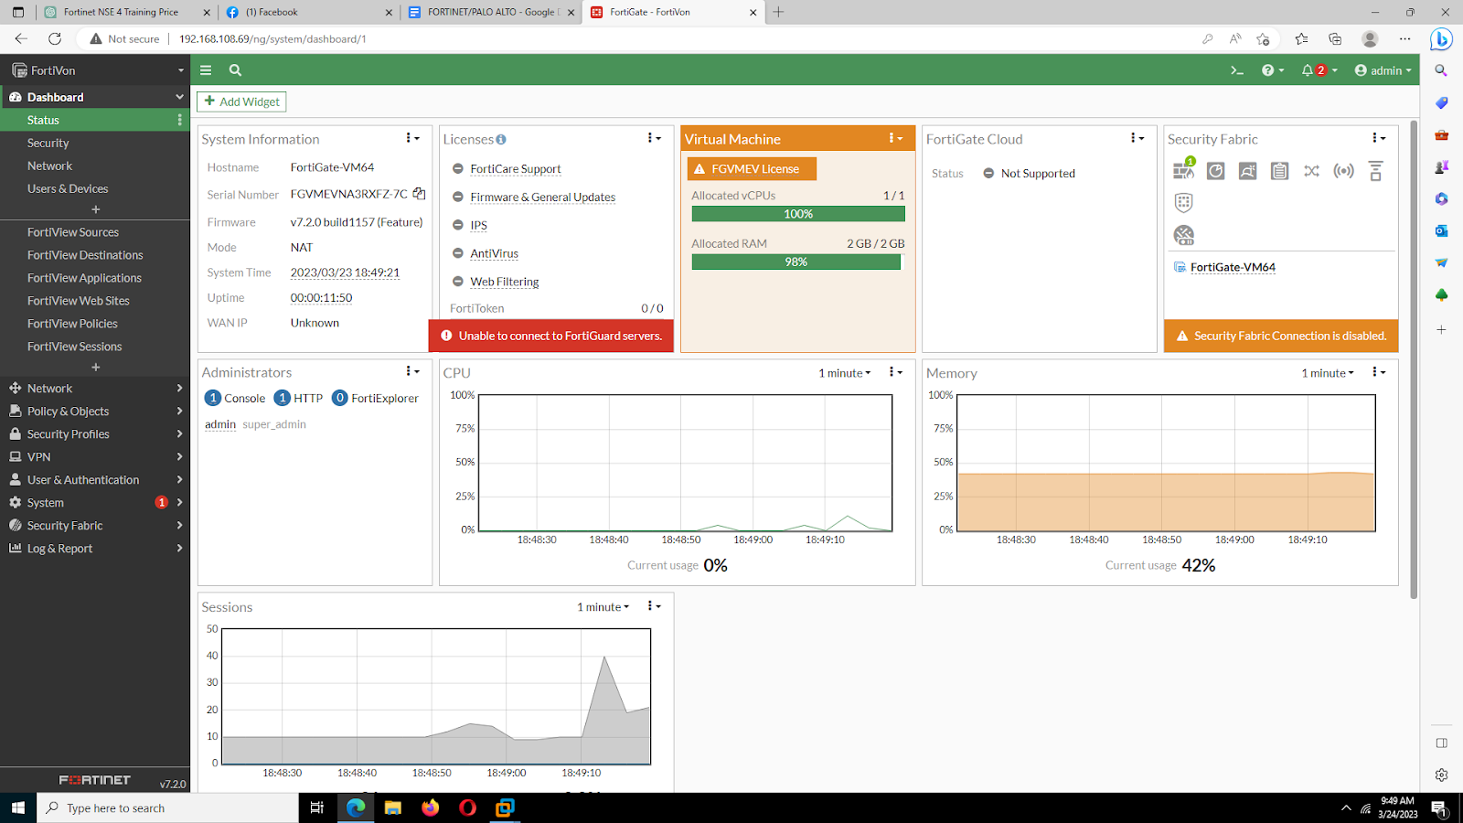Open System Information widget options menu

(x=412, y=138)
